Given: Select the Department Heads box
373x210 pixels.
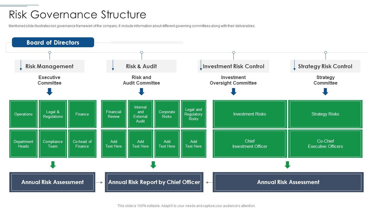Looking at the screenshot, I should (x=23, y=144).
